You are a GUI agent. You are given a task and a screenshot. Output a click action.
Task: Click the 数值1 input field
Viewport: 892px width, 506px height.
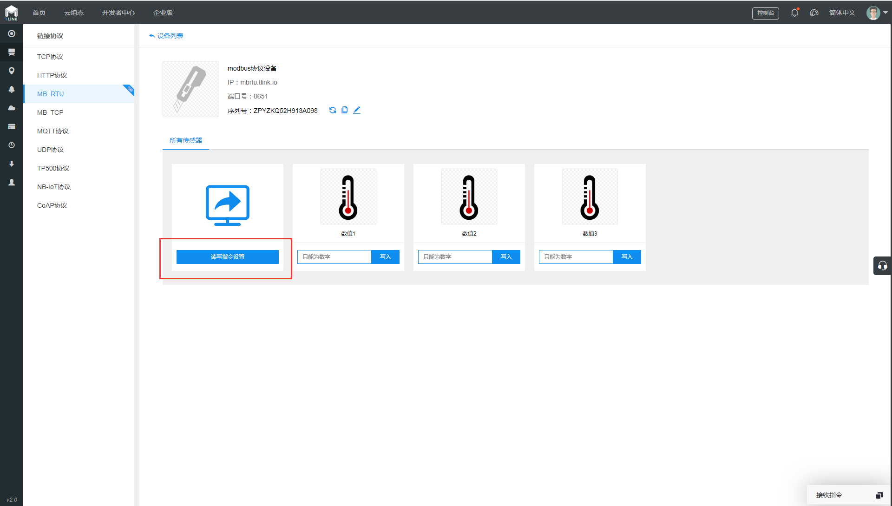pyautogui.click(x=334, y=257)
